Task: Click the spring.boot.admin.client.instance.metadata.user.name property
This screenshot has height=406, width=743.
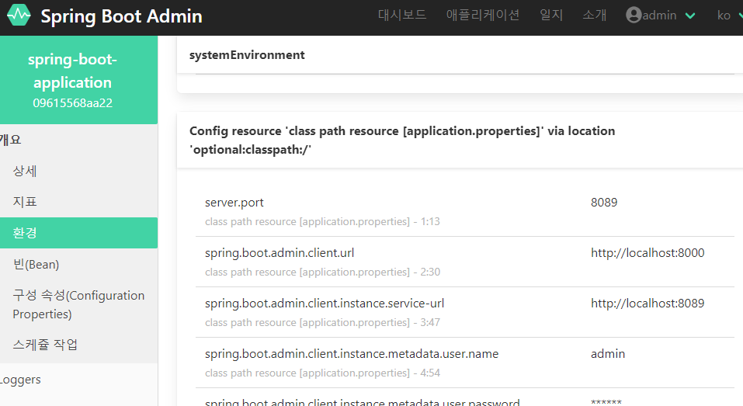Action: pos(352,354)
